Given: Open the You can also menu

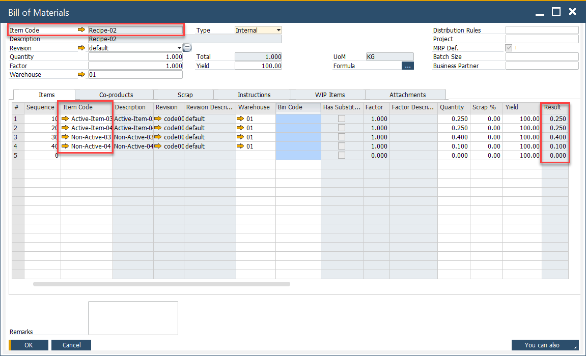Looking at the screenshot, I should (x=545, y=345).
